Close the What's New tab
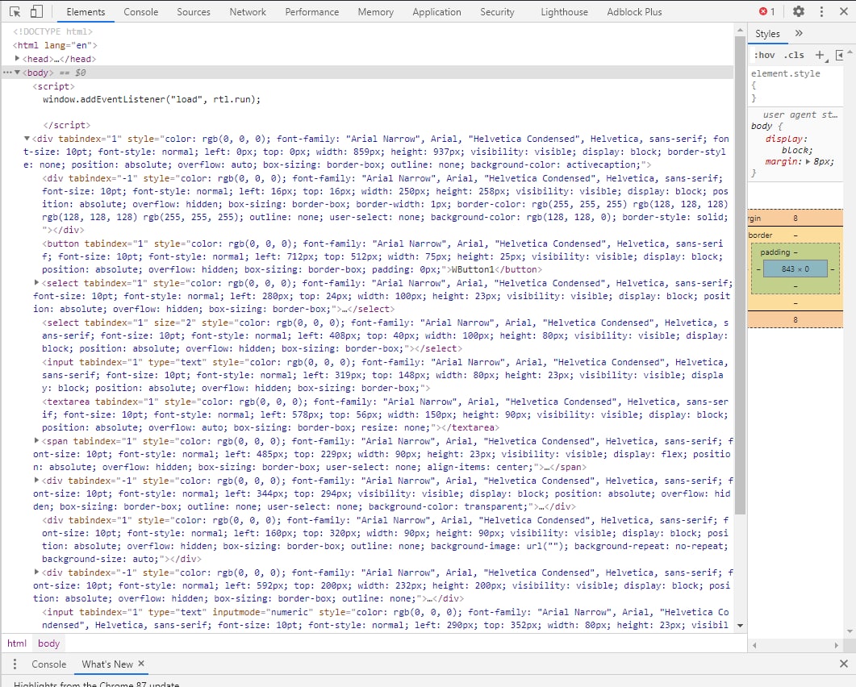 141,664
